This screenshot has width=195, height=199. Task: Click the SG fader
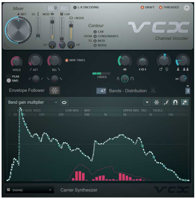coord(38,36)
